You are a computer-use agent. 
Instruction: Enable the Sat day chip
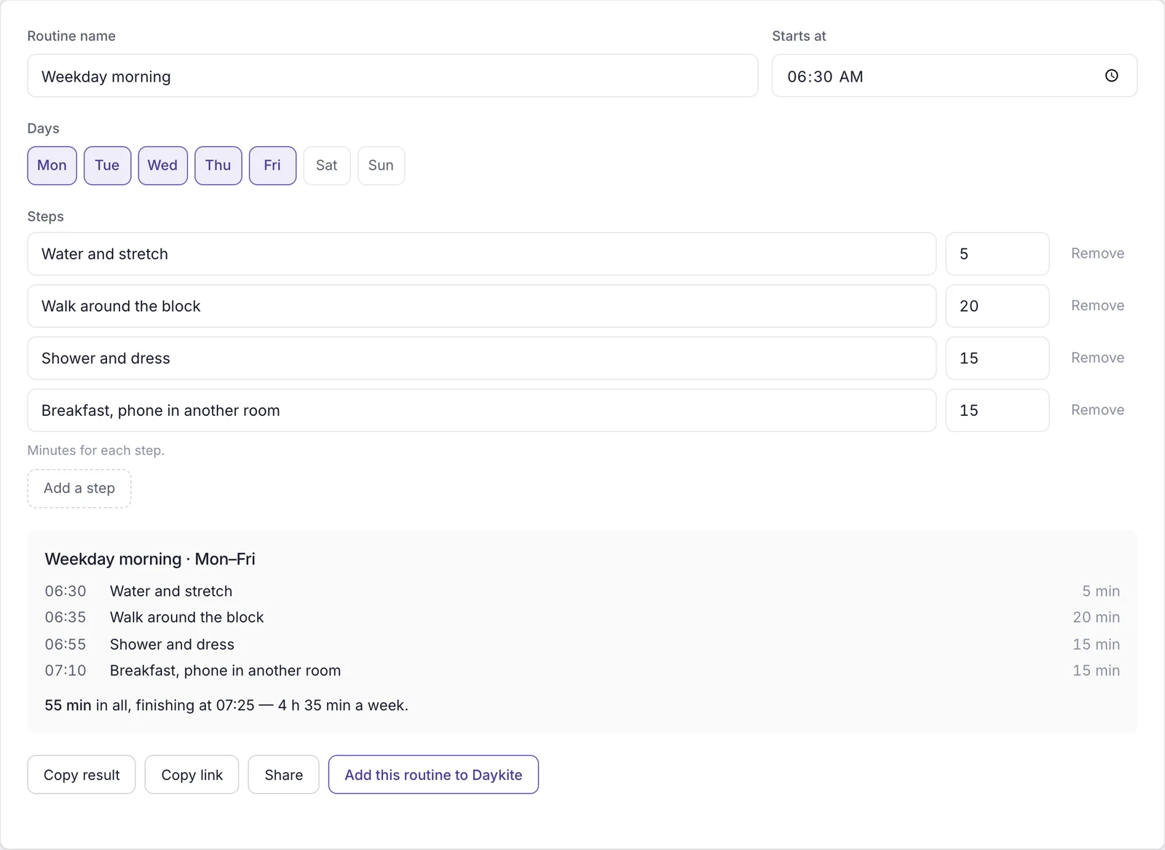pos(327,165)
